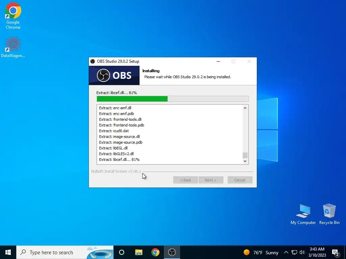Screen dimensions: 346x259
Task: Click the Cancel button in setup
Action: pyautogui.click(x=240, y=180)
